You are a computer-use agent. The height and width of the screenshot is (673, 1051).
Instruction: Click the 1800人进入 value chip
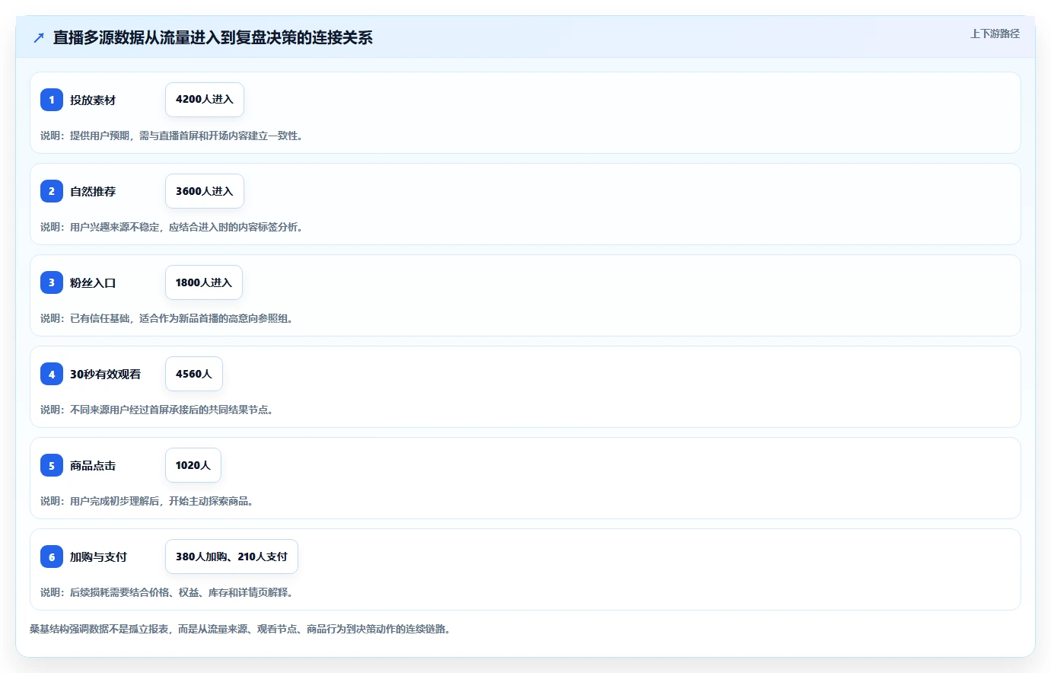[x=204, y=282]
